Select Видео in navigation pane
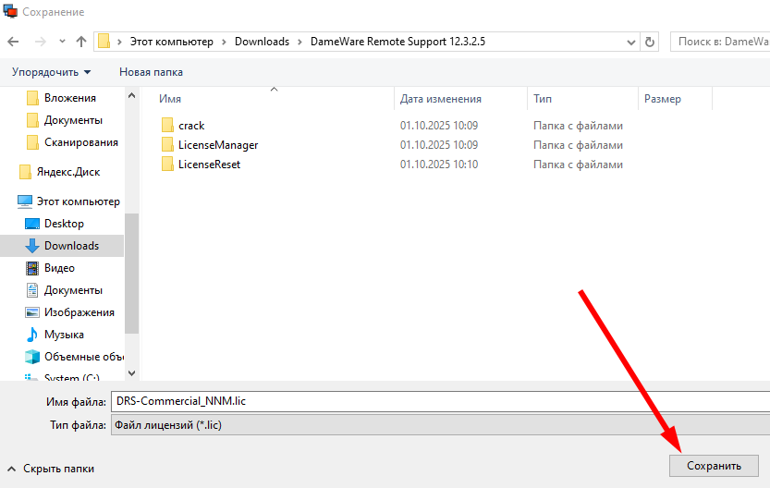The height and width of the screenshot is (488, 770). [x=59, y=268]
